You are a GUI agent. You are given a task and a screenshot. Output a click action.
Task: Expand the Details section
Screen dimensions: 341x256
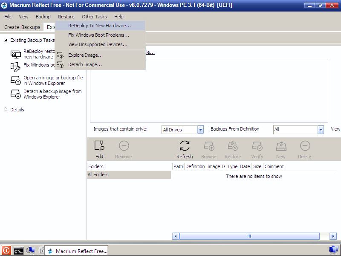click(6, 110)
